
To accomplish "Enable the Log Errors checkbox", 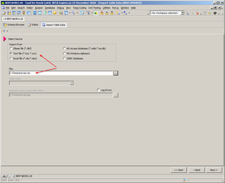I will tap(98, 90).
